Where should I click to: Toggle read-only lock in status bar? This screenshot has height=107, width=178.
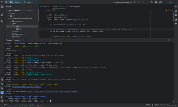tap(176, 105)
